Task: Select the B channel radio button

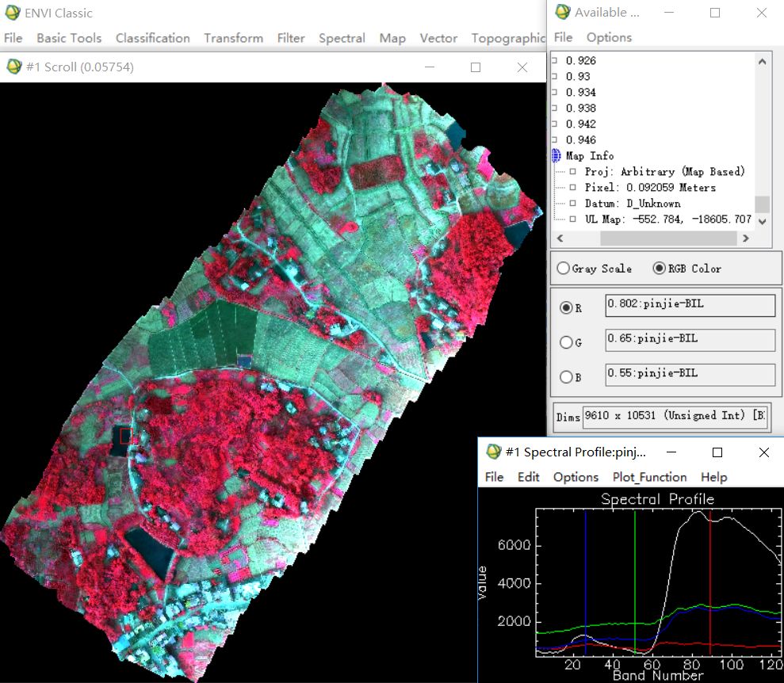Action: click(x=566, y=377)
